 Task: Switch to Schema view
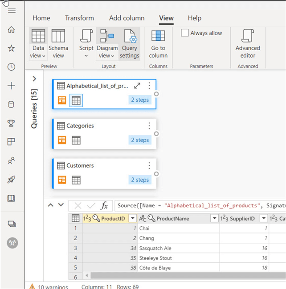tap(58, 44)
